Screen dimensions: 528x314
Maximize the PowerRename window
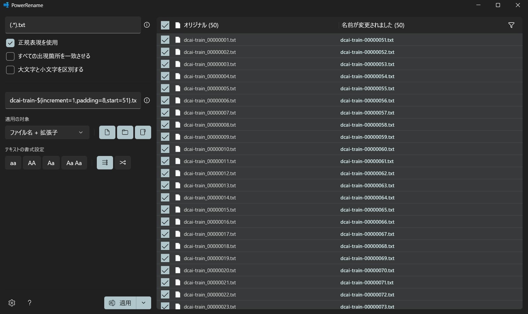click(x=498, y=5)
